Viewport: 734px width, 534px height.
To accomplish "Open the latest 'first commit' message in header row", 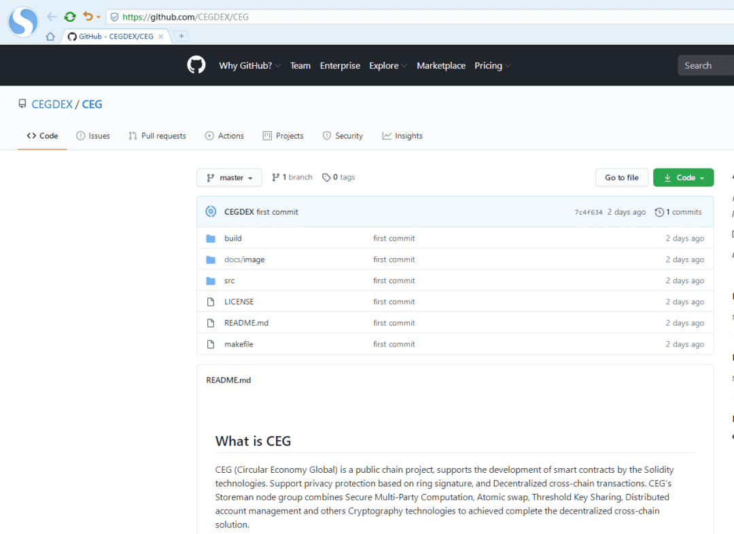I will [277, 211].
